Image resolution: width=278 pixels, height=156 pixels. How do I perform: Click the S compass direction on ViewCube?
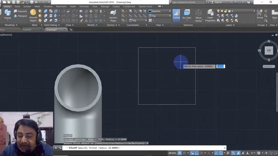(x=269, y=60)
